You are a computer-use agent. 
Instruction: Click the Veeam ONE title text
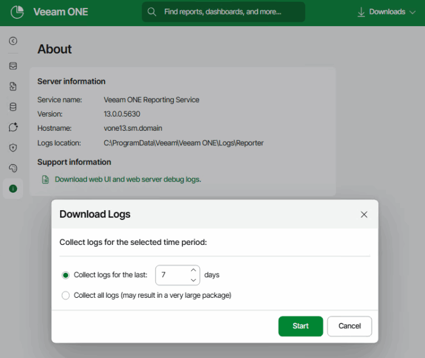(x=61, y=12)
